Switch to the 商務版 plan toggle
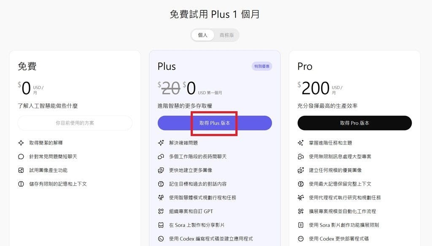432x246 pixels. click(227, 35)
